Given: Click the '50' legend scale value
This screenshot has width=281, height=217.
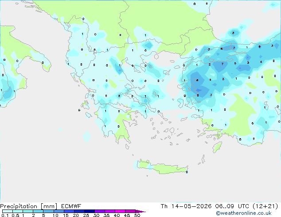Looking at the screenshot, I should [x=137, y=215].
